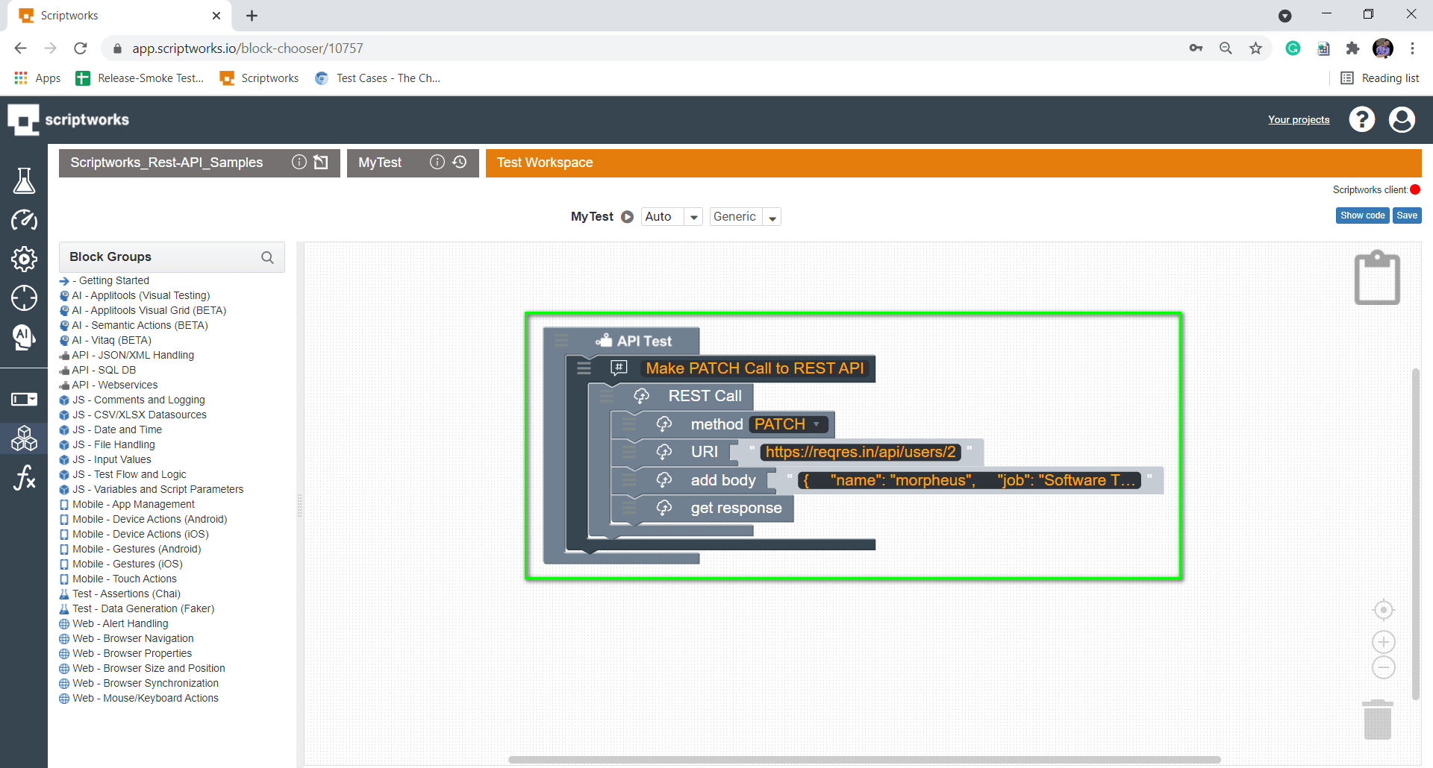Viewport: 1433px width, 768px height.
Task: Open the PATCH method dropdown in the REST Call block
Action: (818, 424)
